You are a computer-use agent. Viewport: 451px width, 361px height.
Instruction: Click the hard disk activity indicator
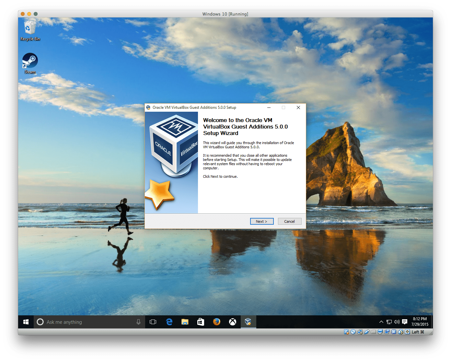(x=346, y=332)
